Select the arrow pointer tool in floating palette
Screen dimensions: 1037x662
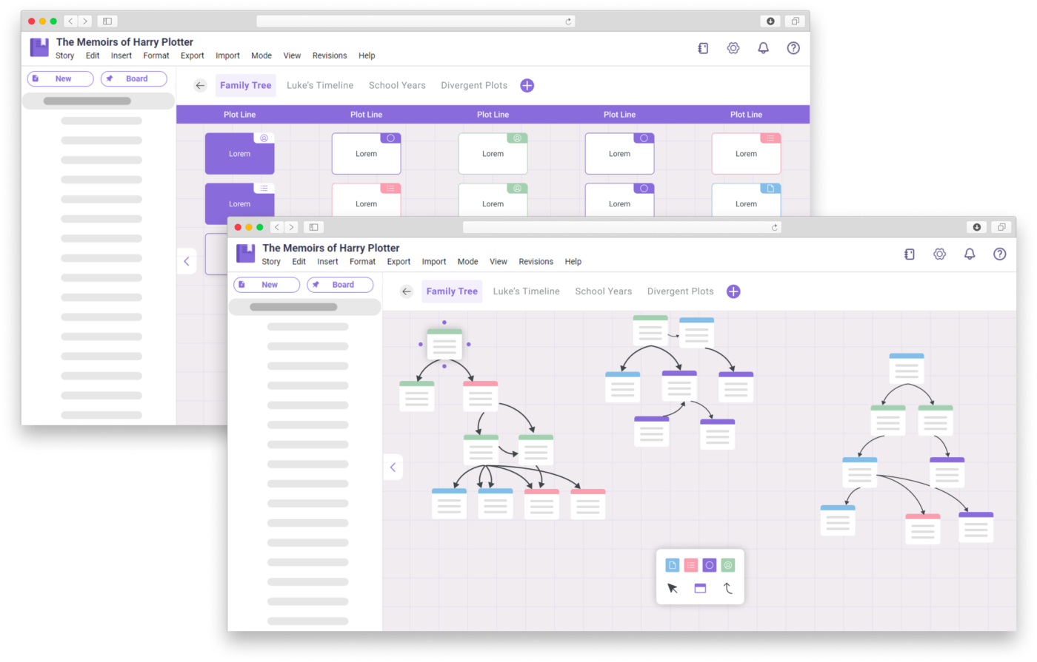673,589
